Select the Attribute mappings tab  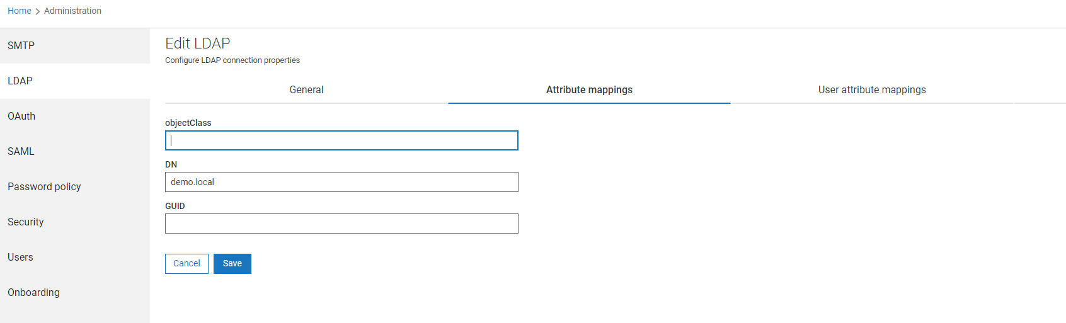click(x=589, y=89)
